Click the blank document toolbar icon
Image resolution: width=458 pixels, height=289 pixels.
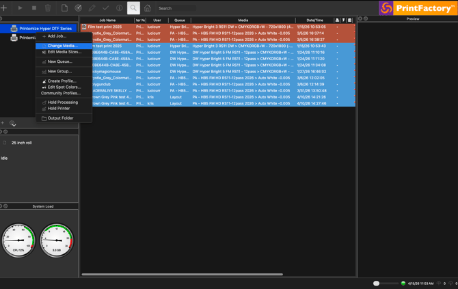64,8
